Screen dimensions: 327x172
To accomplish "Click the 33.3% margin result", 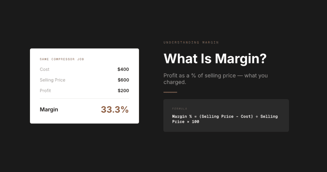I will pos(115,109).
